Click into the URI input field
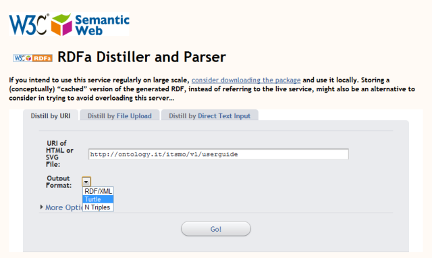Image resolution: width=432 pixels, height=258 pixels. [x=219, y=154]
